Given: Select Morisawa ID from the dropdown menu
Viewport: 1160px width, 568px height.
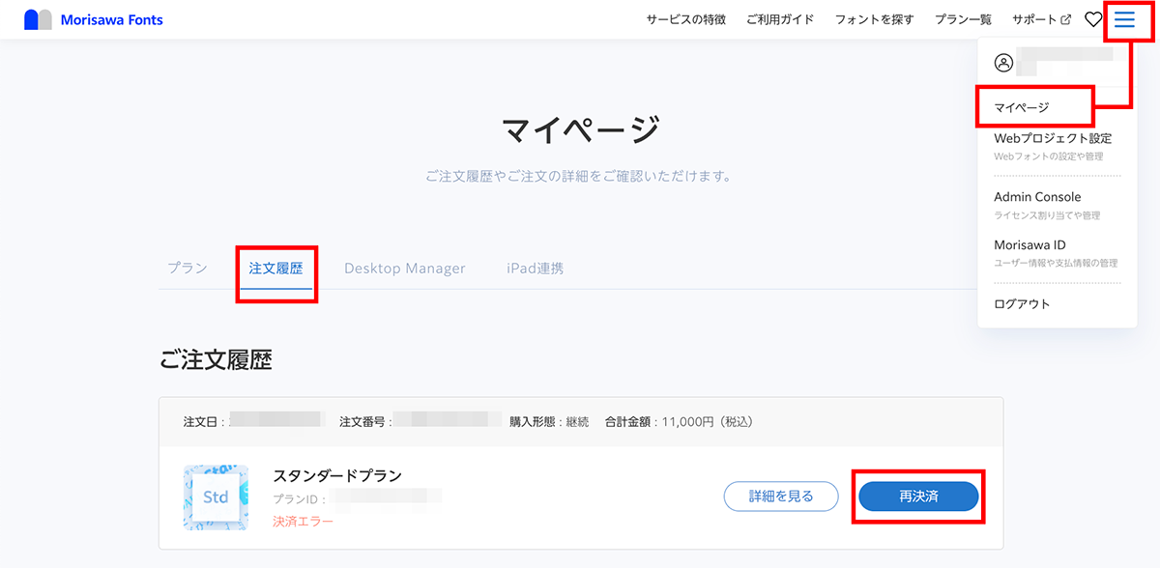Looking at the screenshot, I should pos(1029,245).
